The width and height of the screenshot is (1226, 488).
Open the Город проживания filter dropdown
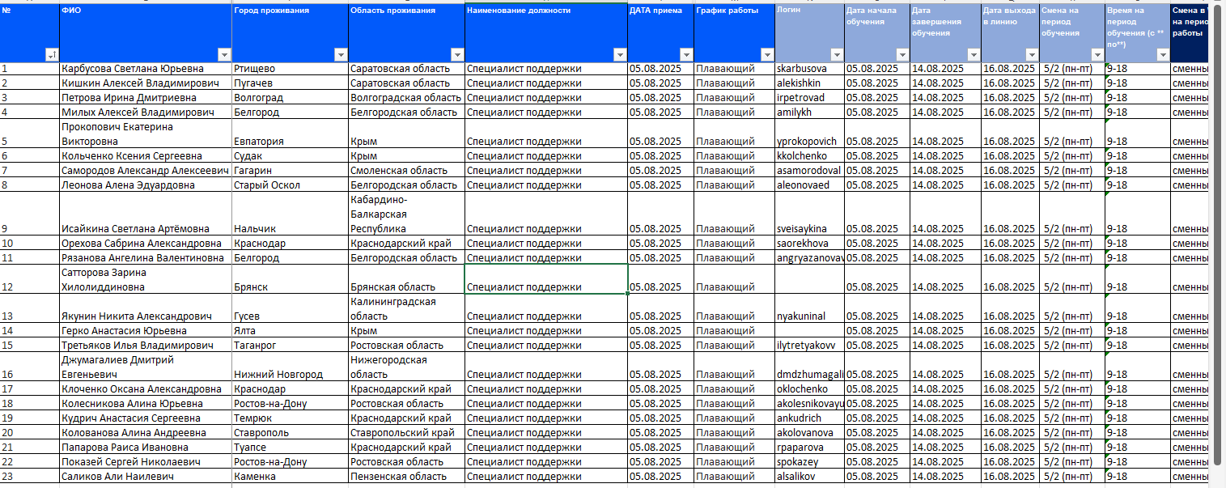click(x=341, y=54)
